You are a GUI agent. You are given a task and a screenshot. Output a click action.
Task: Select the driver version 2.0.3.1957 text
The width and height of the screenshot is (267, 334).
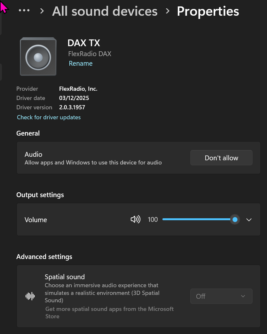[x=72, y=107]
